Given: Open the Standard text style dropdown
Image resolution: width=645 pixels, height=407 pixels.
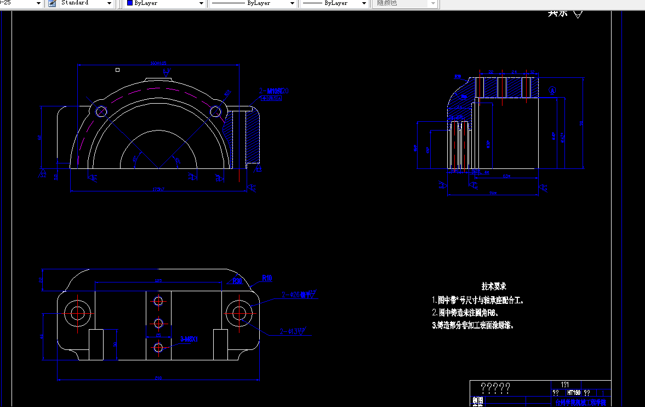Looking at the screenshot, I should (x=109, y=4).
